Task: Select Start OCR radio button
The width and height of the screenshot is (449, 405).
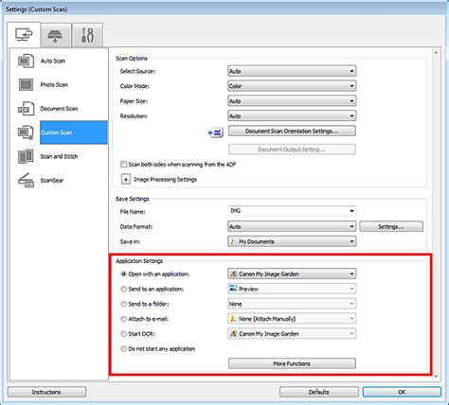Action: [123, 334]
